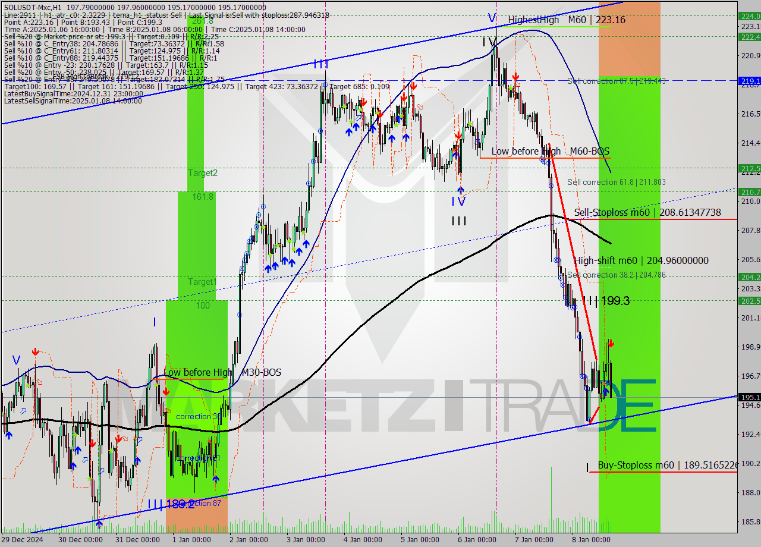Click the 207.8 price axis value
Viewport: 761px width, 547px height.
[750, 230]
